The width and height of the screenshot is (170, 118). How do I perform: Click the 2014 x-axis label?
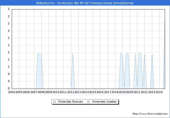[85, 92]
